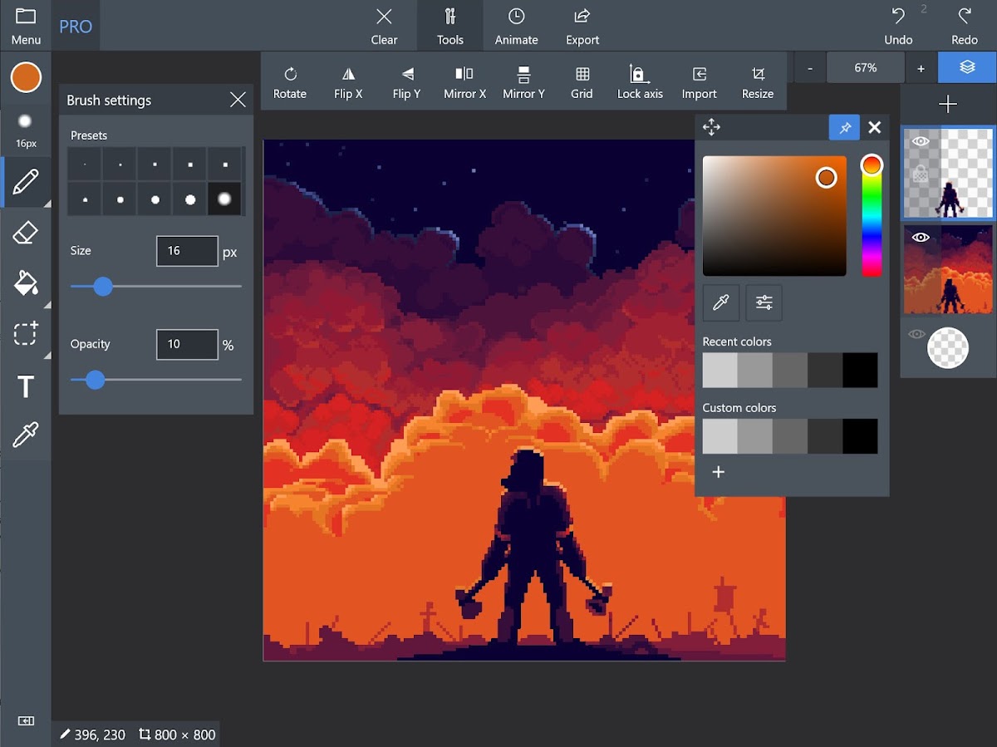Toggle the Grid overlay

582,82
